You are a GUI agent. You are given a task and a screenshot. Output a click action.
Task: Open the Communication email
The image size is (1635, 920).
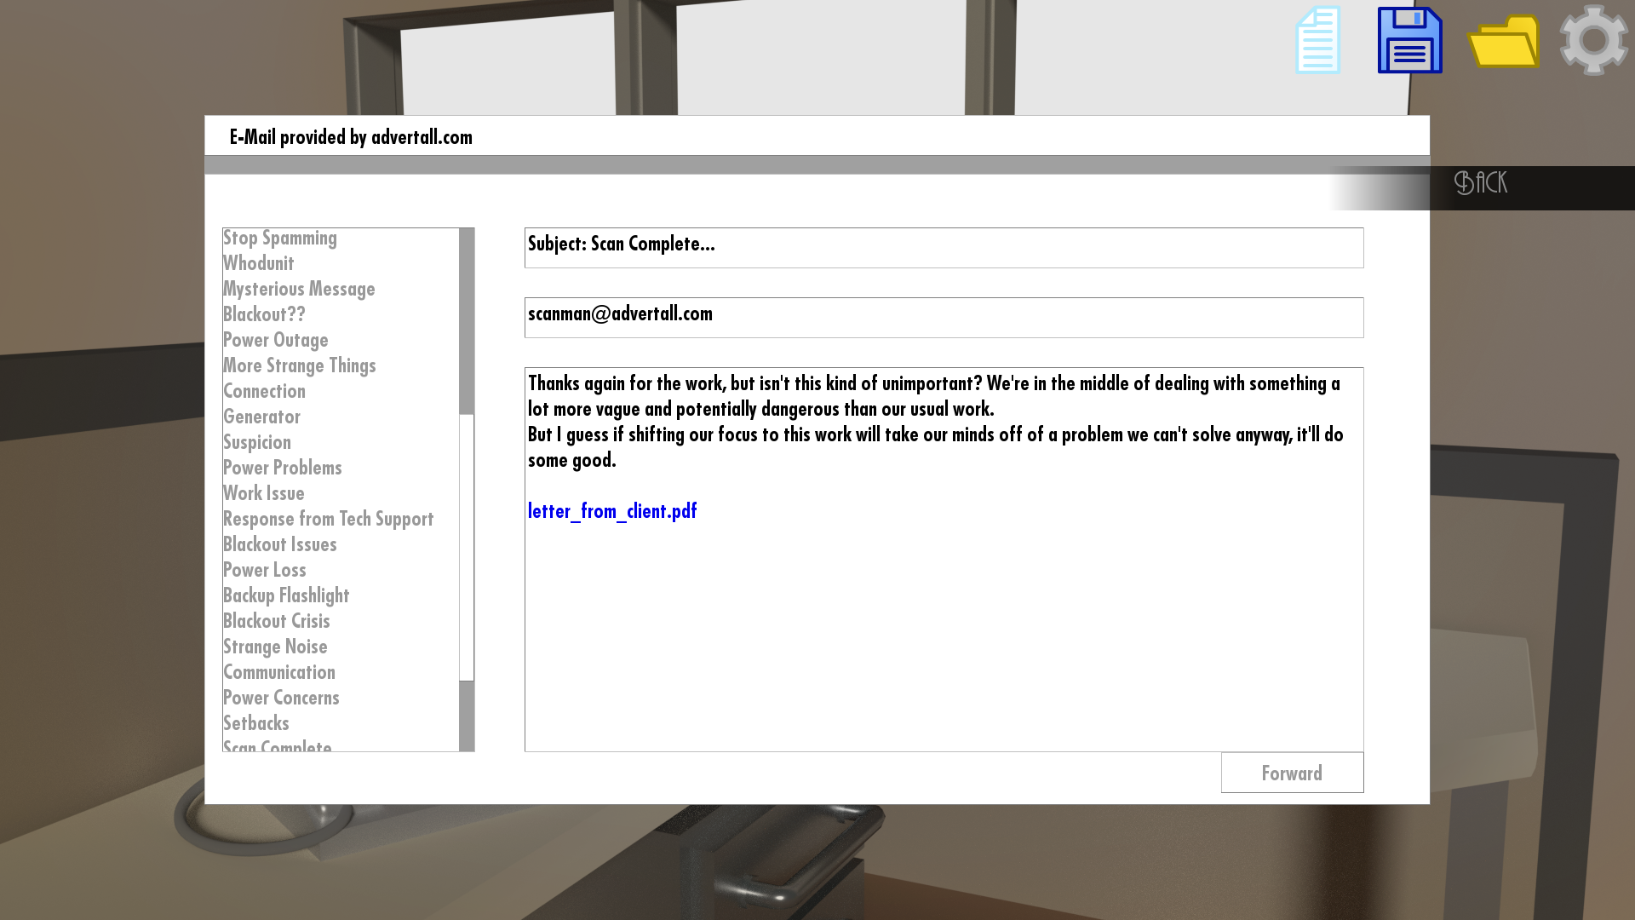[278, 673]
